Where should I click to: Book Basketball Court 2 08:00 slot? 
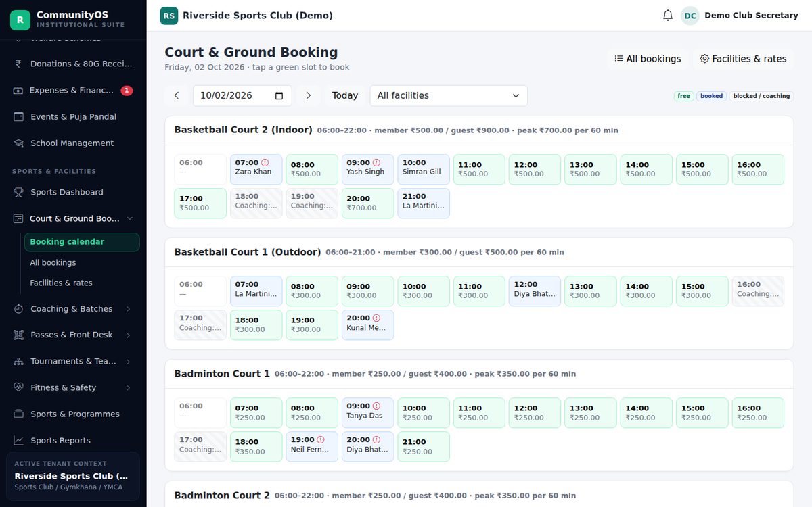[312, 170]
